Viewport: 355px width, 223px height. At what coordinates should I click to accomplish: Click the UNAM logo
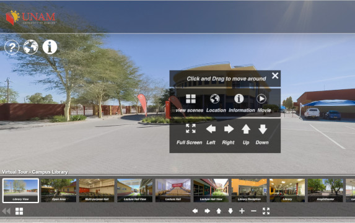coord(30,18)
